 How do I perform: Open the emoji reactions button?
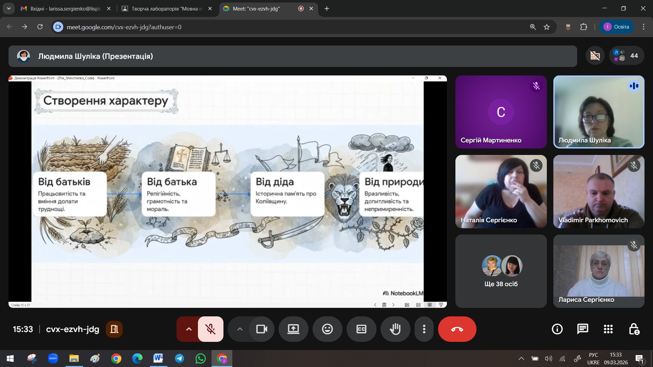click(x=327, y=329)
